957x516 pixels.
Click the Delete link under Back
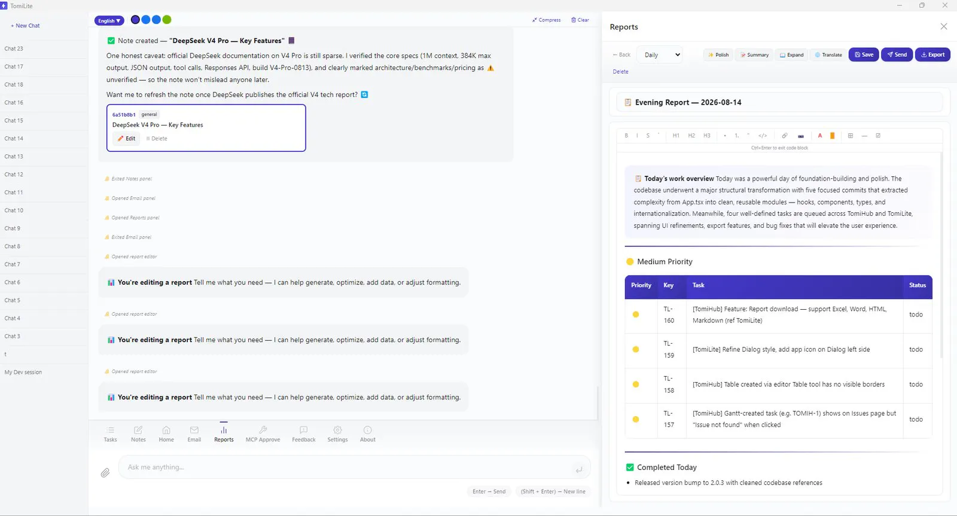tap(620, 72)
